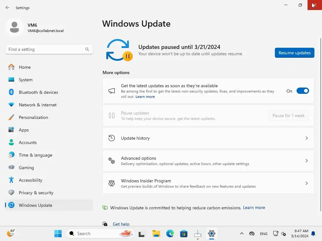322x241 pixels.
Task: Click the Windows Insider Program hearts icon
Action: point(112,183)
